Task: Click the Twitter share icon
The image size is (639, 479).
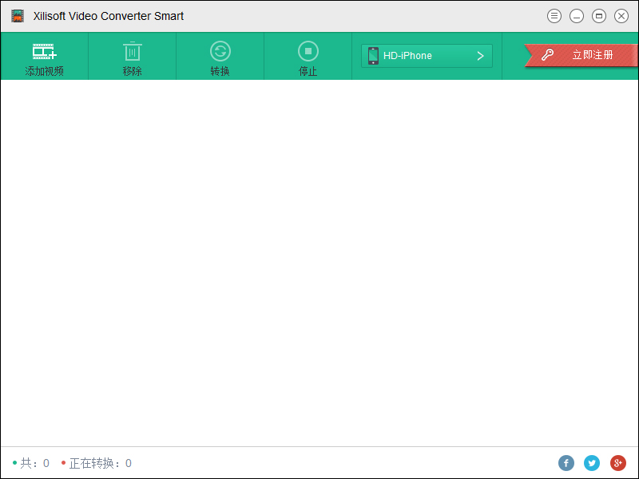Action: tap(592, 463)
